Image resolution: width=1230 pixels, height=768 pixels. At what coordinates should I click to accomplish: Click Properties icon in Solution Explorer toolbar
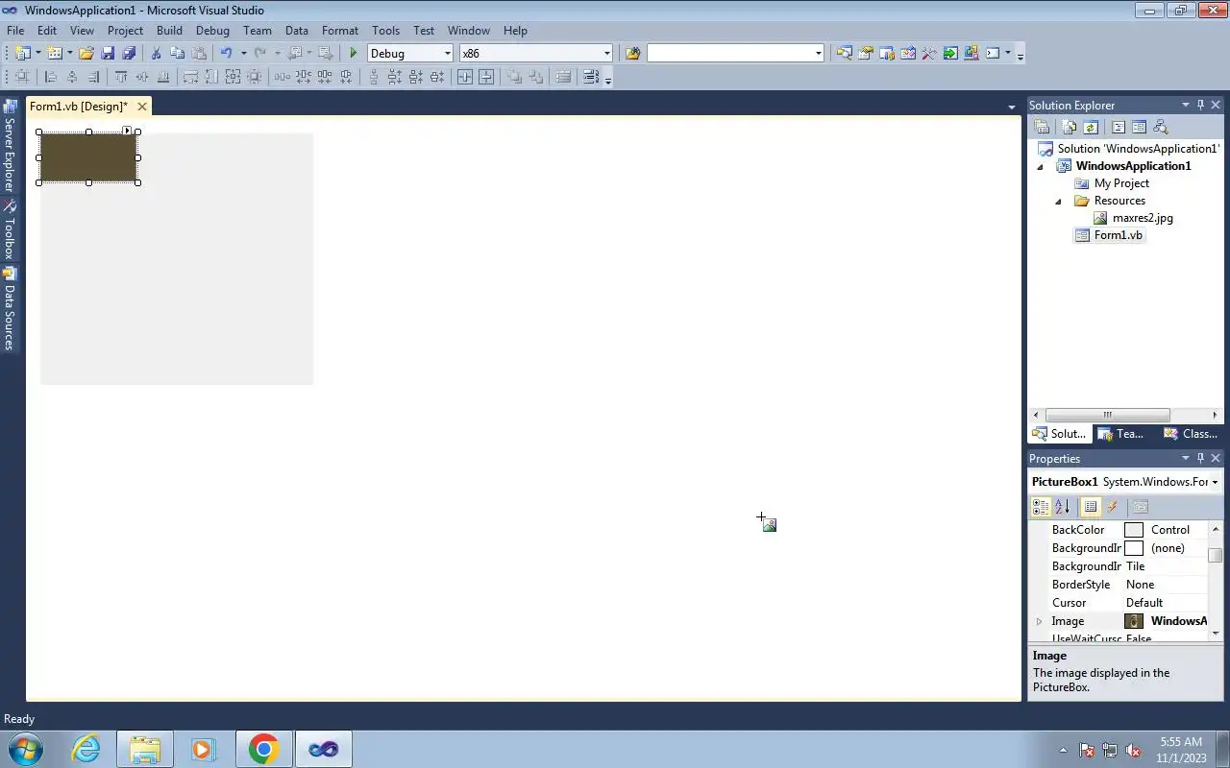coord(1042,127)
